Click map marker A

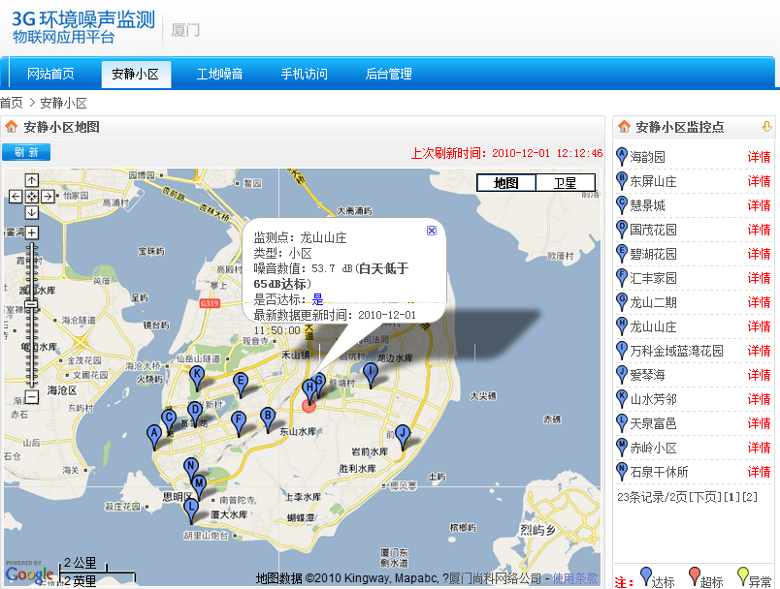(x=154, y=437)
